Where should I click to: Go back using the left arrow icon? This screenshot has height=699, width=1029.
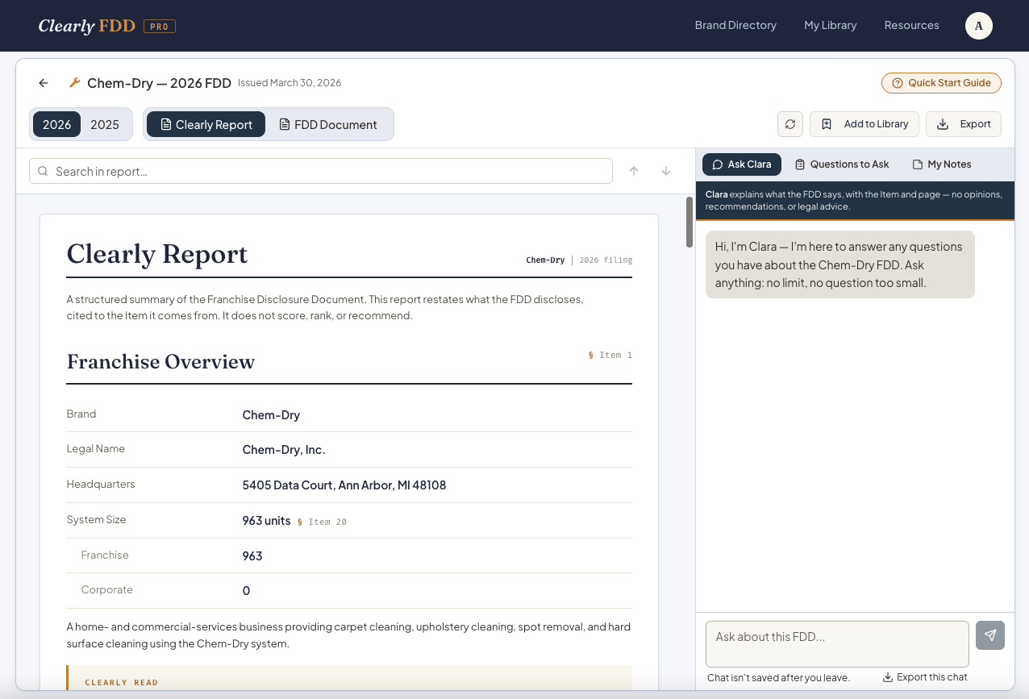click(44, 83)
